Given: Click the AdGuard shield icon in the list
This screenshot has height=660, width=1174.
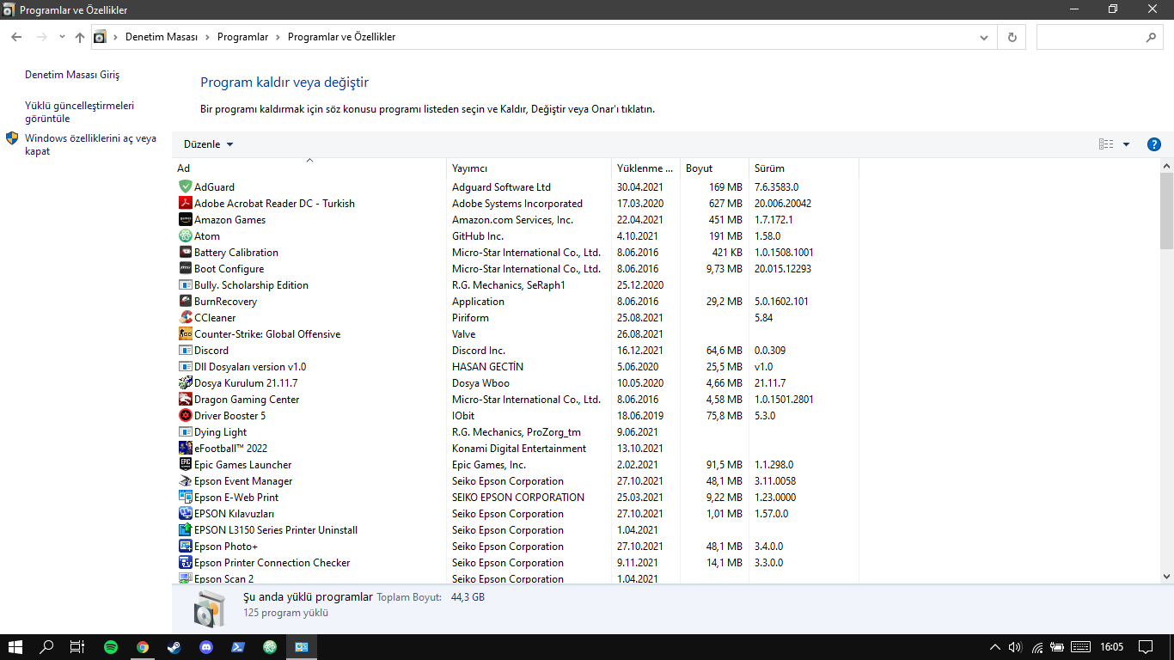Looking at the screenshot, I should 185,186.
